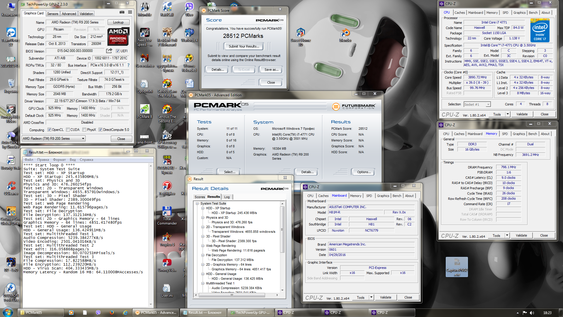Toggle the DirectCompute 5.0 checkbox
Viewport: 563px width, 317px height.
(100, 130)
